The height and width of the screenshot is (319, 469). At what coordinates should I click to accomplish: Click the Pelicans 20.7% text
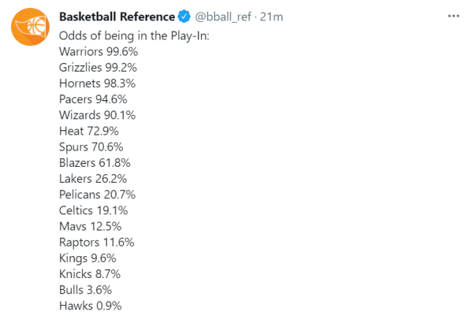pyautogui.click(x=97, y=195)
